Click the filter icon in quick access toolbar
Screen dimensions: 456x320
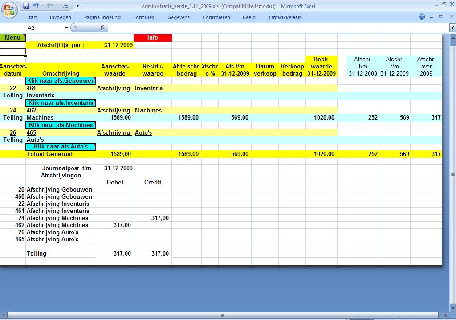pos(65,6)
